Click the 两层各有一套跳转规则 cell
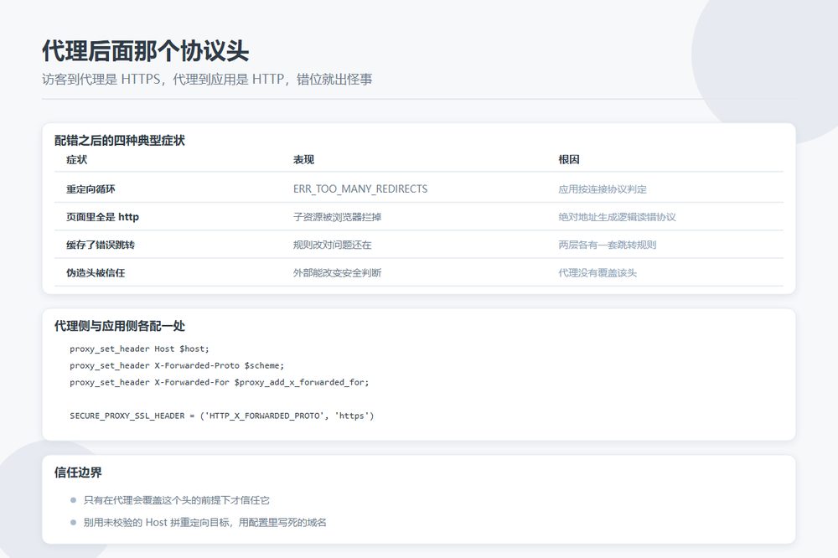 [607, 245]
